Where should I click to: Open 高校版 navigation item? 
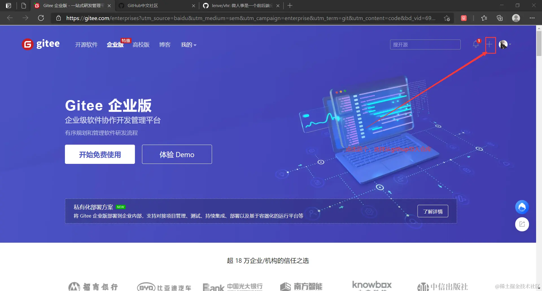(141, 45)
